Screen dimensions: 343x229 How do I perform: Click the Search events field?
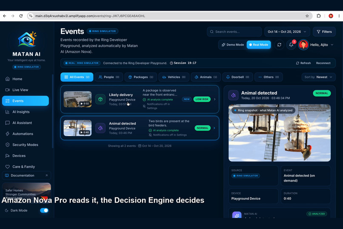[234, 32]
